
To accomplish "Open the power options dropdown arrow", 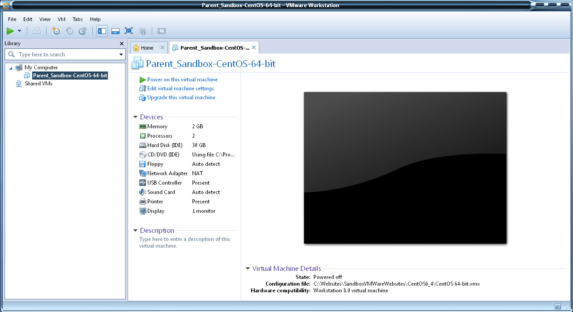I will [19, 31].
